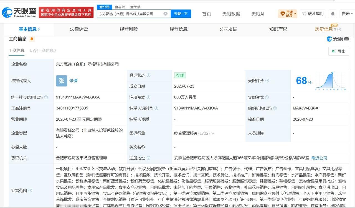The height and width of the screenshot is (208, 355).
Task: Open 天眼AI in top navigation
Action: 258,14
